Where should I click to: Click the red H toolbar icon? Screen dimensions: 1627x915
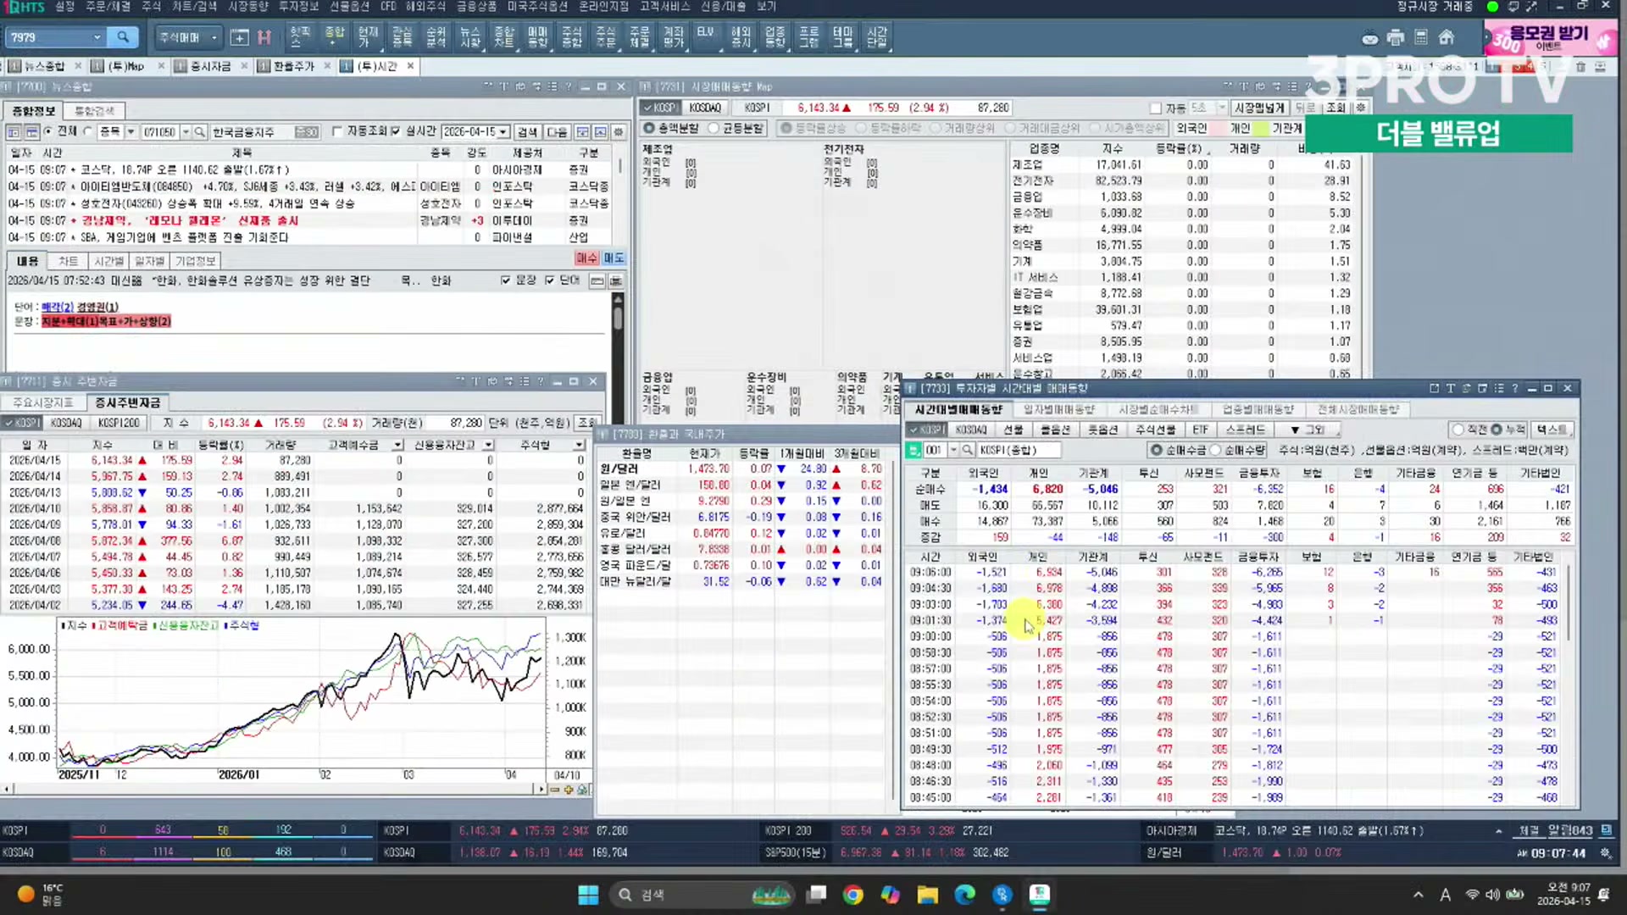pyautogui.click(x=264, y=37)
